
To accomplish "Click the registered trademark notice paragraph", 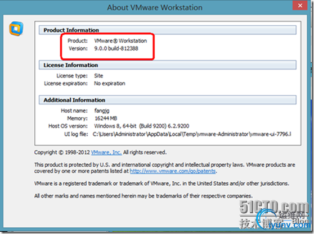I will pyautogui.click(x=162, y=183).
